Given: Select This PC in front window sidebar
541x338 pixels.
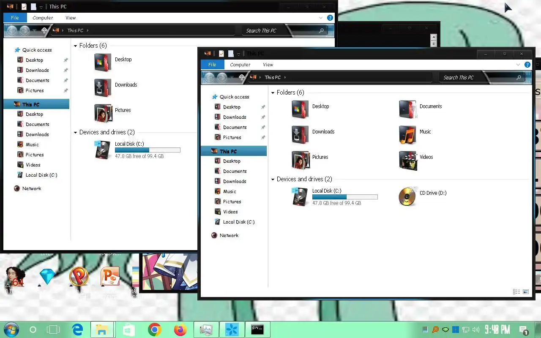Looking at the screenshot, I should point(234,151).
